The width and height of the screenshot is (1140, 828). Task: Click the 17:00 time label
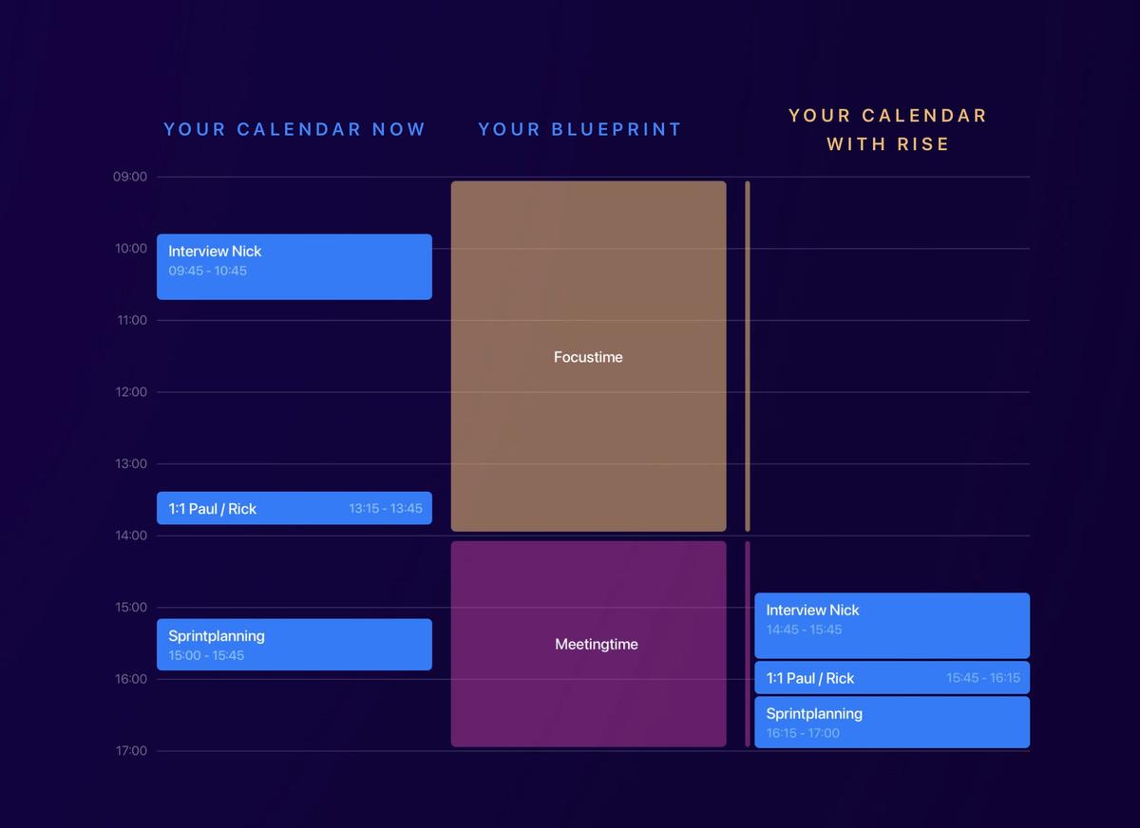click(x=132, y=751)
